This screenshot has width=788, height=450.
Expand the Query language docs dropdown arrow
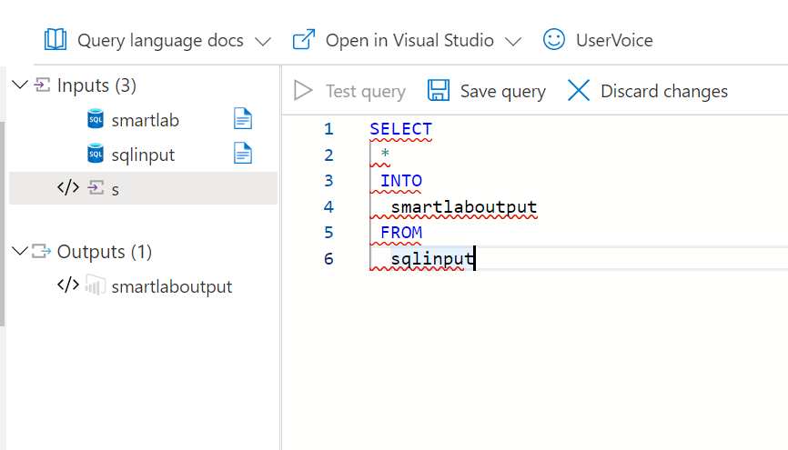(263, 41)
